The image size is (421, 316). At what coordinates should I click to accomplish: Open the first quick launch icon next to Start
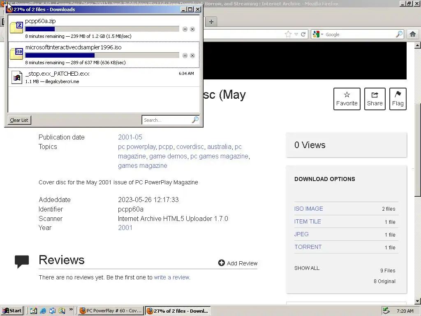coord(34,311)
